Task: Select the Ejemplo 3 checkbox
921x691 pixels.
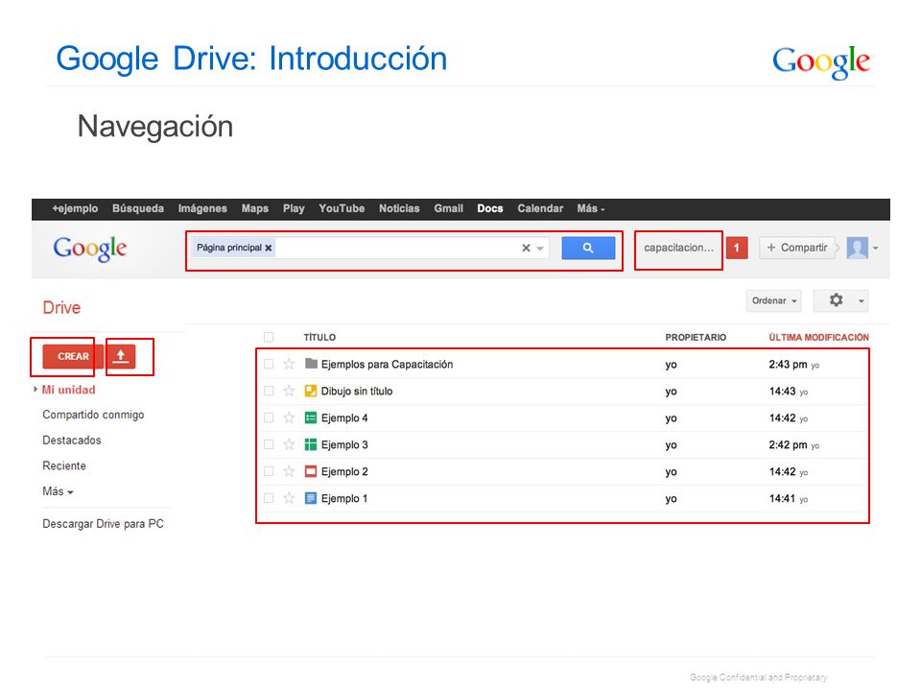Action: point(269,444)
